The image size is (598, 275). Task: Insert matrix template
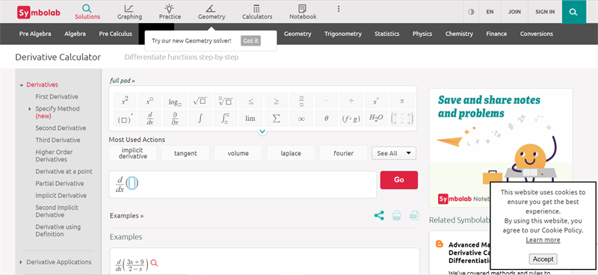(402, 119)
